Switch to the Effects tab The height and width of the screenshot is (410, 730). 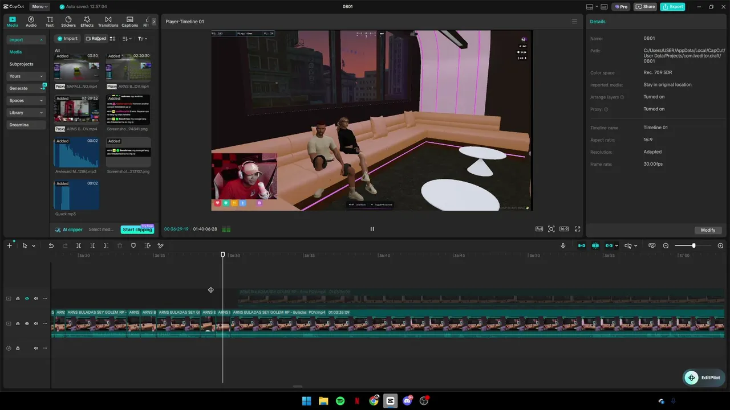[87, 22]
